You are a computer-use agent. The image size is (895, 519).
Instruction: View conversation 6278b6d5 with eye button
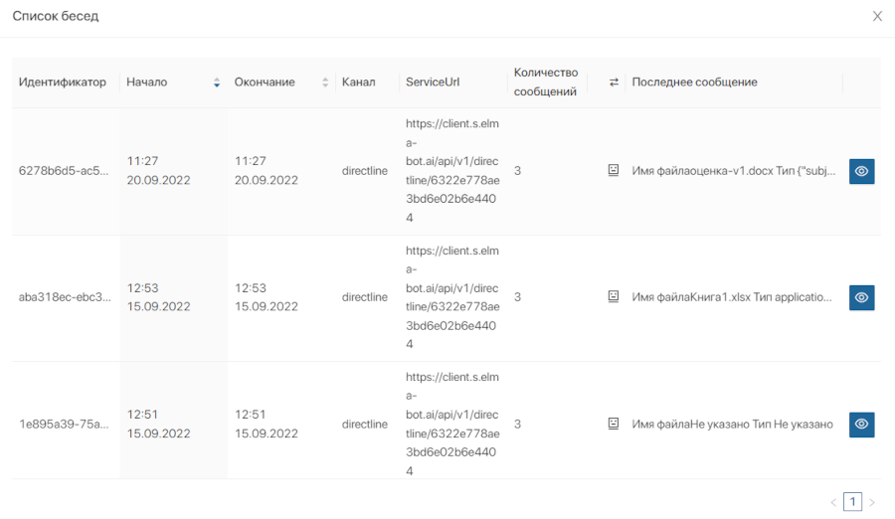pyautogui.click(x=861, y=171)
